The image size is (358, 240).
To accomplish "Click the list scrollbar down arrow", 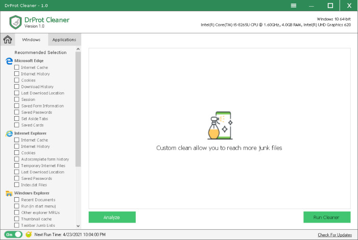I will coord(78,226).
